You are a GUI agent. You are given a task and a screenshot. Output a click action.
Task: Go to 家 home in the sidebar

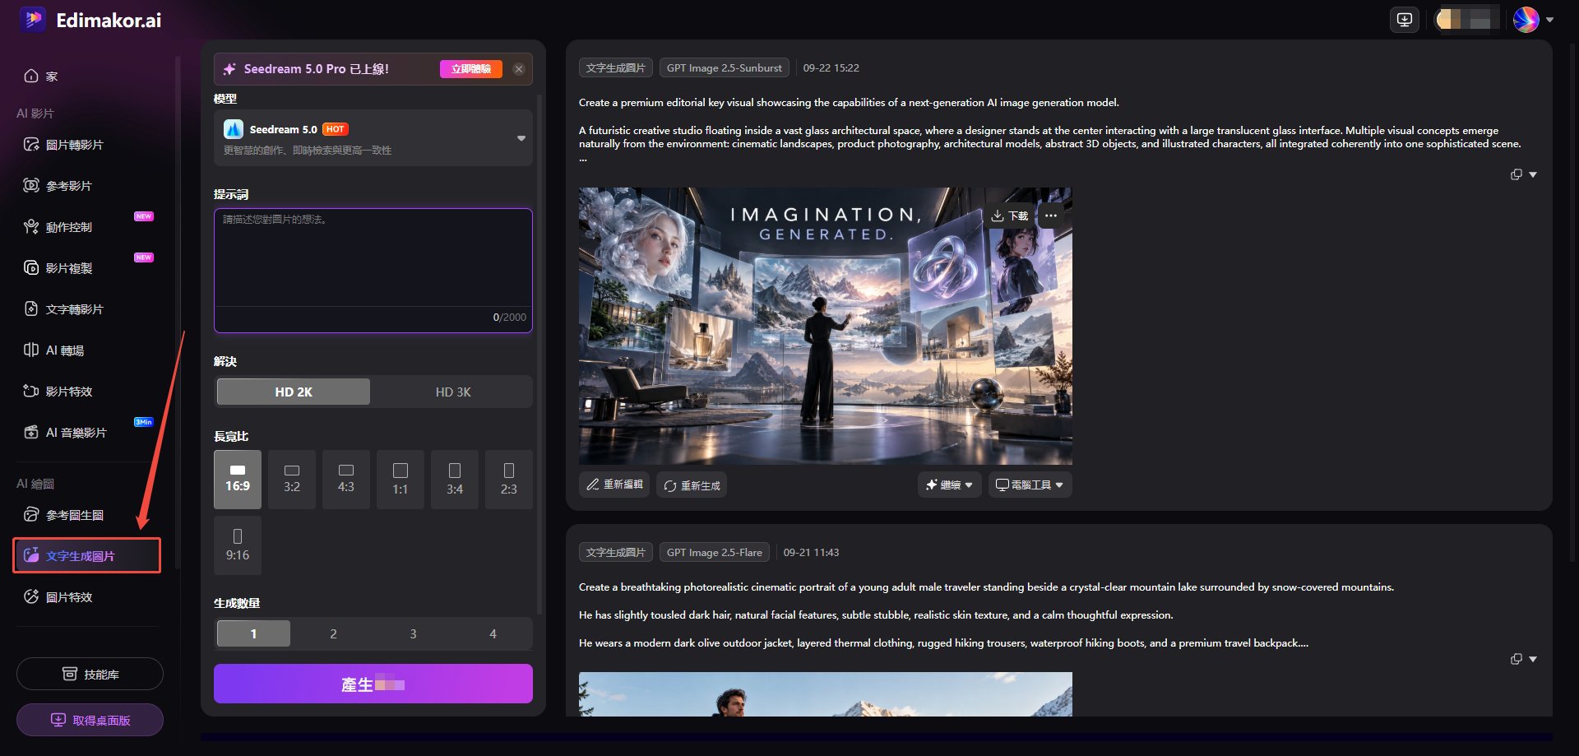pyautogui.click(x=52, y=77)
